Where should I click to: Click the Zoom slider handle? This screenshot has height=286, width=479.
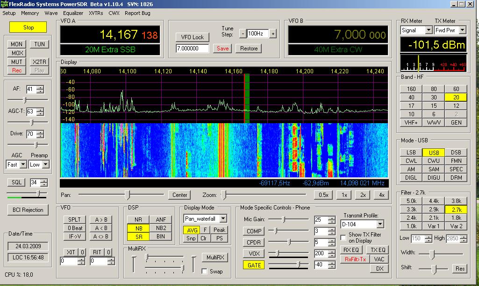point(224,195)
